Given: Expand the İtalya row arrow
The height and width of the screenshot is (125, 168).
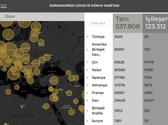Looking at the screenshot, I should pyautogui.click(x=87, y=70).
